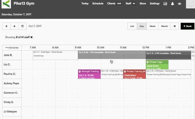Open Private Yoga event for Jacob Bucks

click(x=157, y=65)
